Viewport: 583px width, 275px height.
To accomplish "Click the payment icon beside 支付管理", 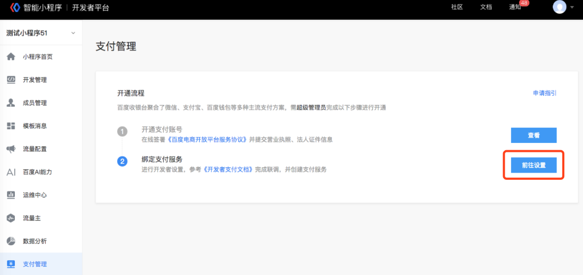I will 11,264.
